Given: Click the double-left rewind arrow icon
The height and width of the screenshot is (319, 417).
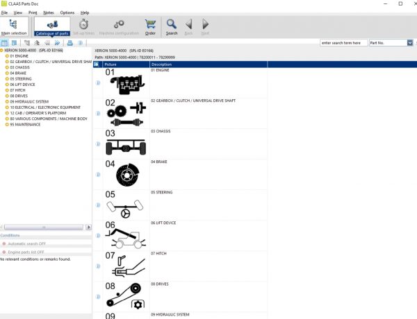Looking at the screenshot, I should [x=47, y=43].
